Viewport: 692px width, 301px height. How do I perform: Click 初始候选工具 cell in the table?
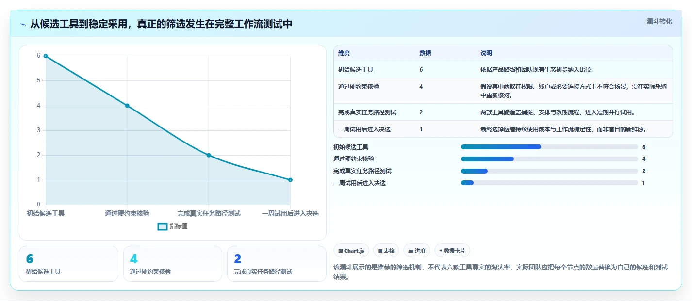[356, 70]
